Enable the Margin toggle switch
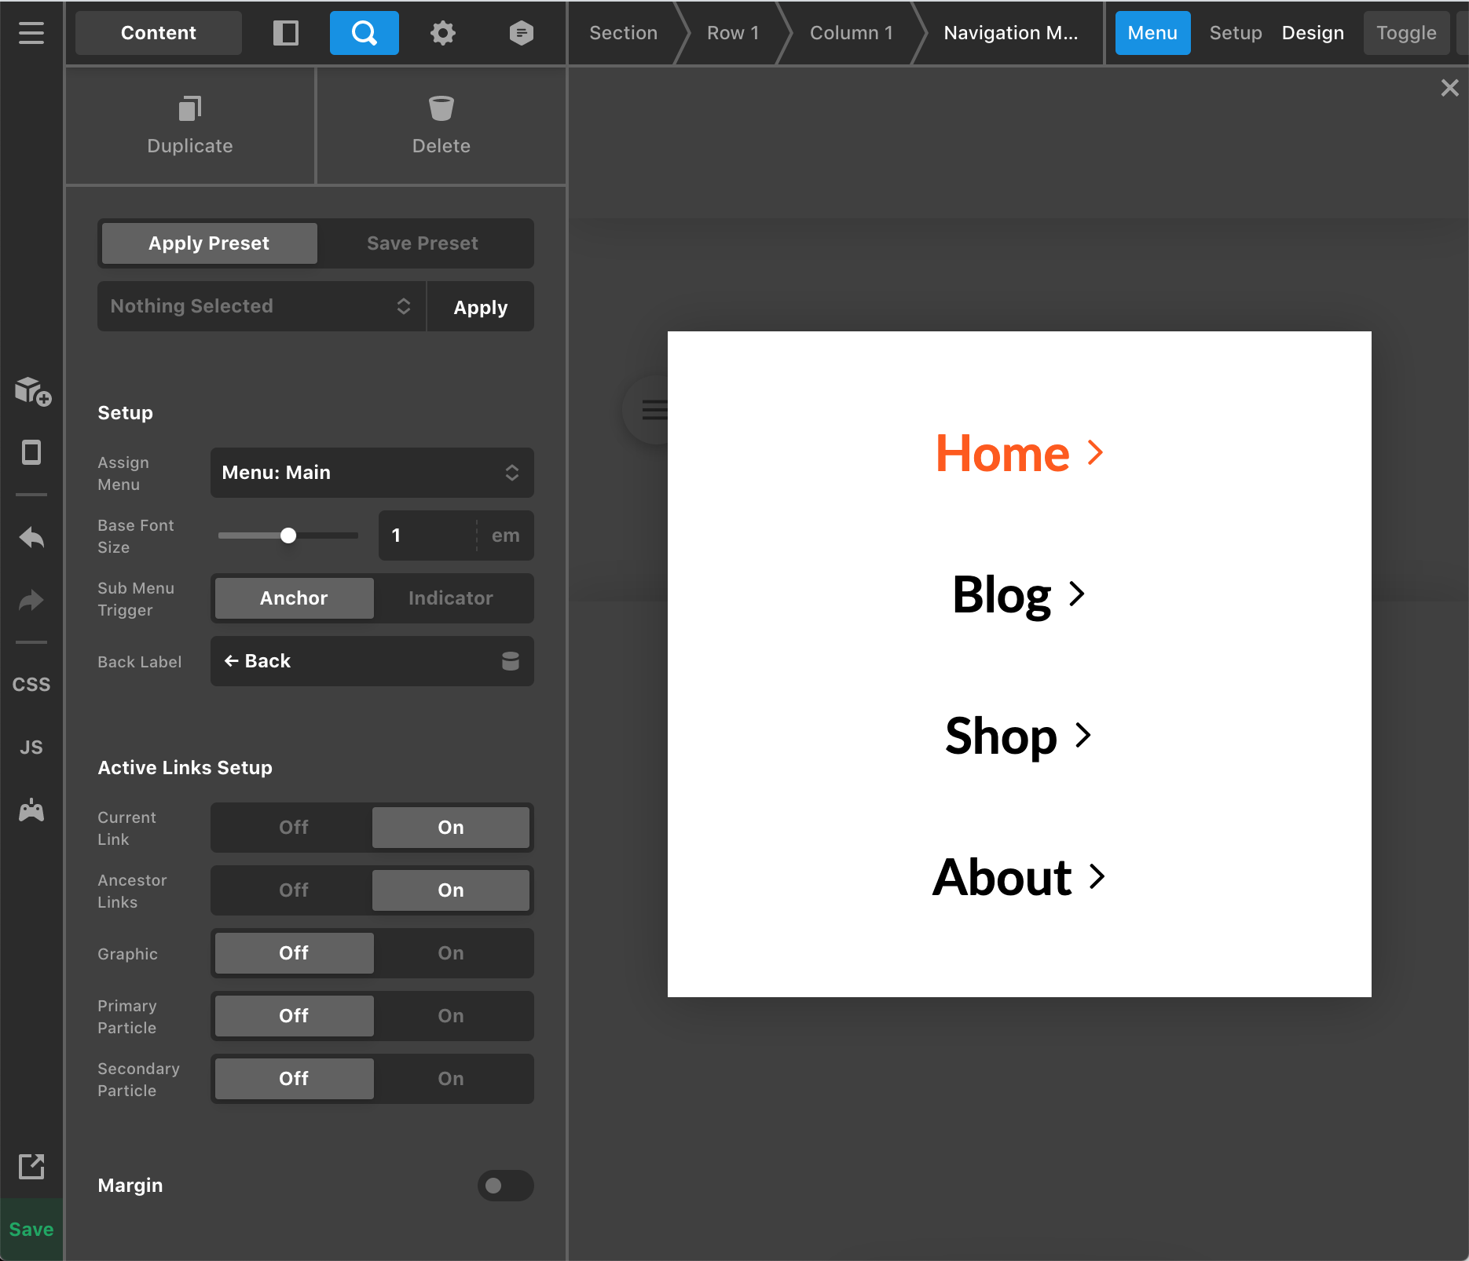The width and height of the screenshot is (1469, 1261). click(x=506, y=1186)
